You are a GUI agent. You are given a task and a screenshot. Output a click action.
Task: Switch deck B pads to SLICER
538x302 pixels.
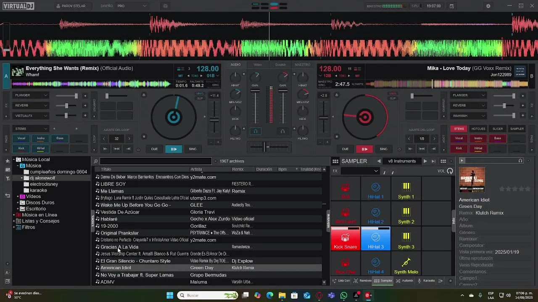[x=498, y=129]
